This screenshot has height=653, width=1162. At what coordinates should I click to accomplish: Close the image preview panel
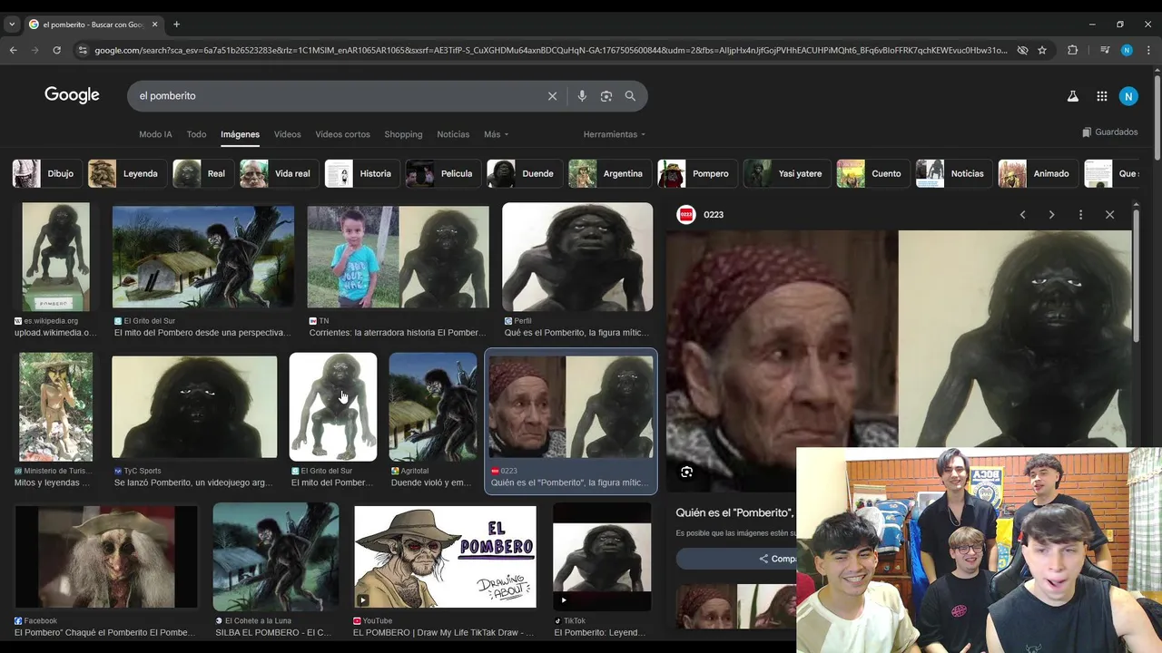1109,215
